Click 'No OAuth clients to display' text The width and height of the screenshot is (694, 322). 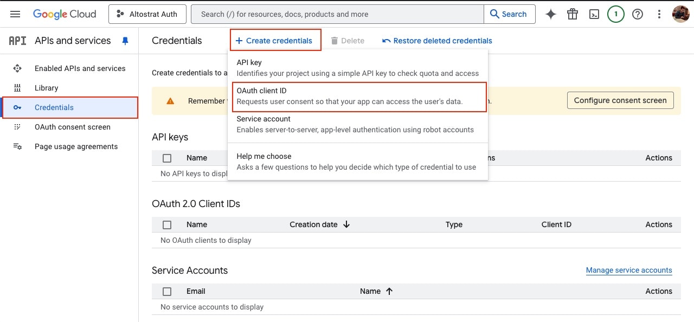206,240
